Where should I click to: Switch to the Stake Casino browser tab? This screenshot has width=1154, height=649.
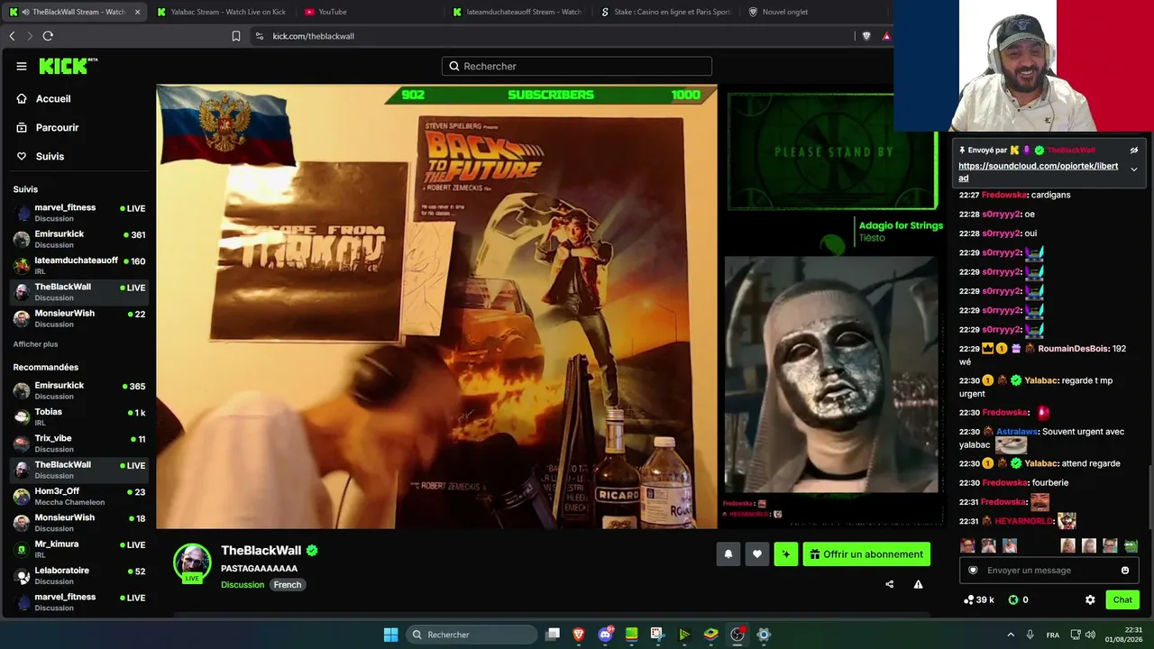pos(665,12)
